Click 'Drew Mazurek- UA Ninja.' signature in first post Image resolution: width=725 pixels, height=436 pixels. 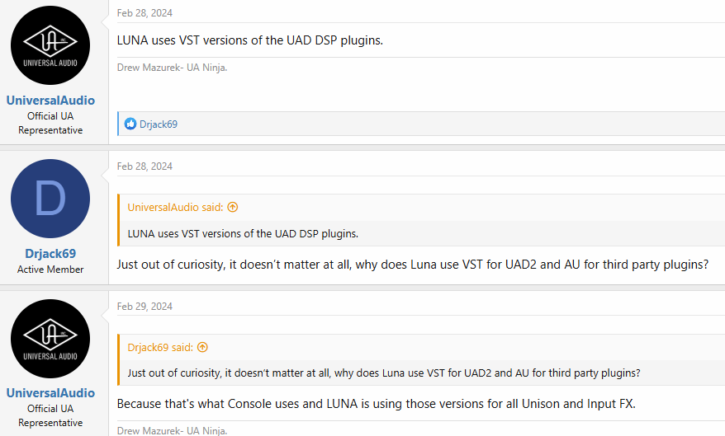[172, 68]
